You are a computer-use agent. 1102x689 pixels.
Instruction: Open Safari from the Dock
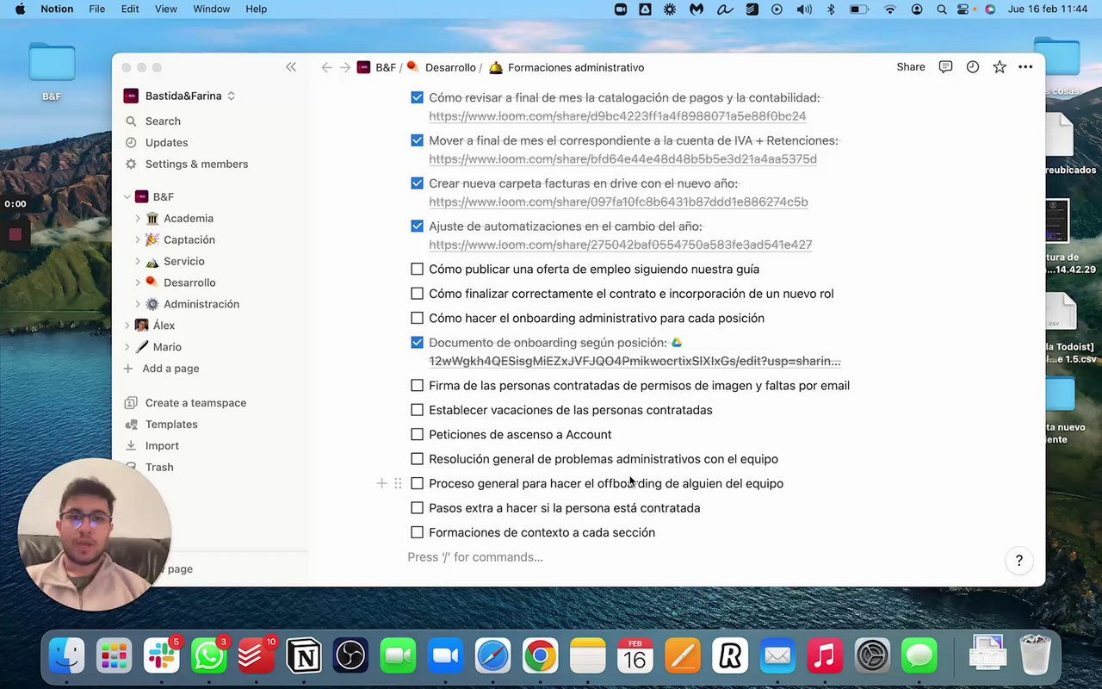pos(492,657)
